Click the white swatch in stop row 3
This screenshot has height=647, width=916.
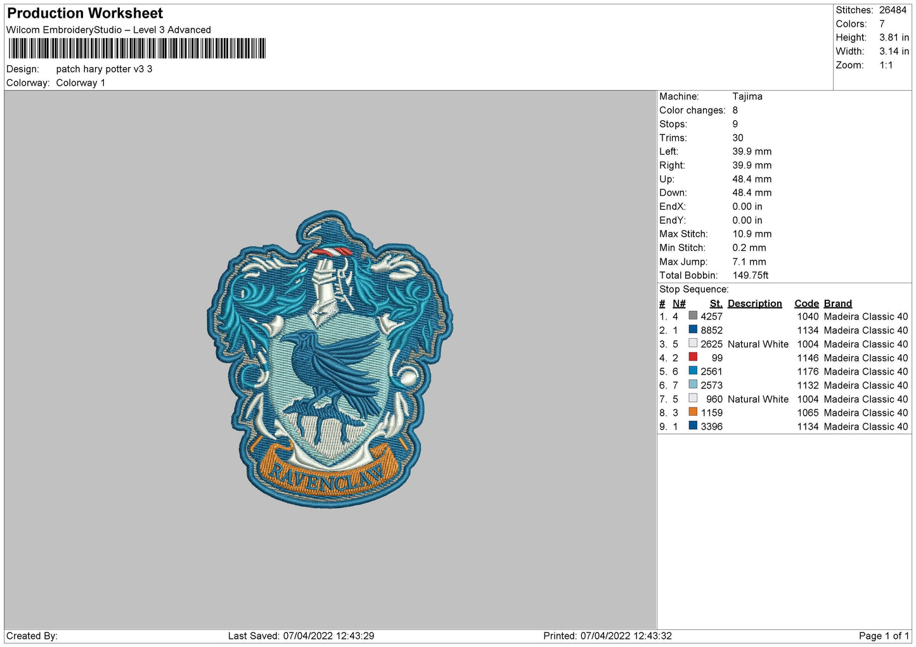(693, 344)
